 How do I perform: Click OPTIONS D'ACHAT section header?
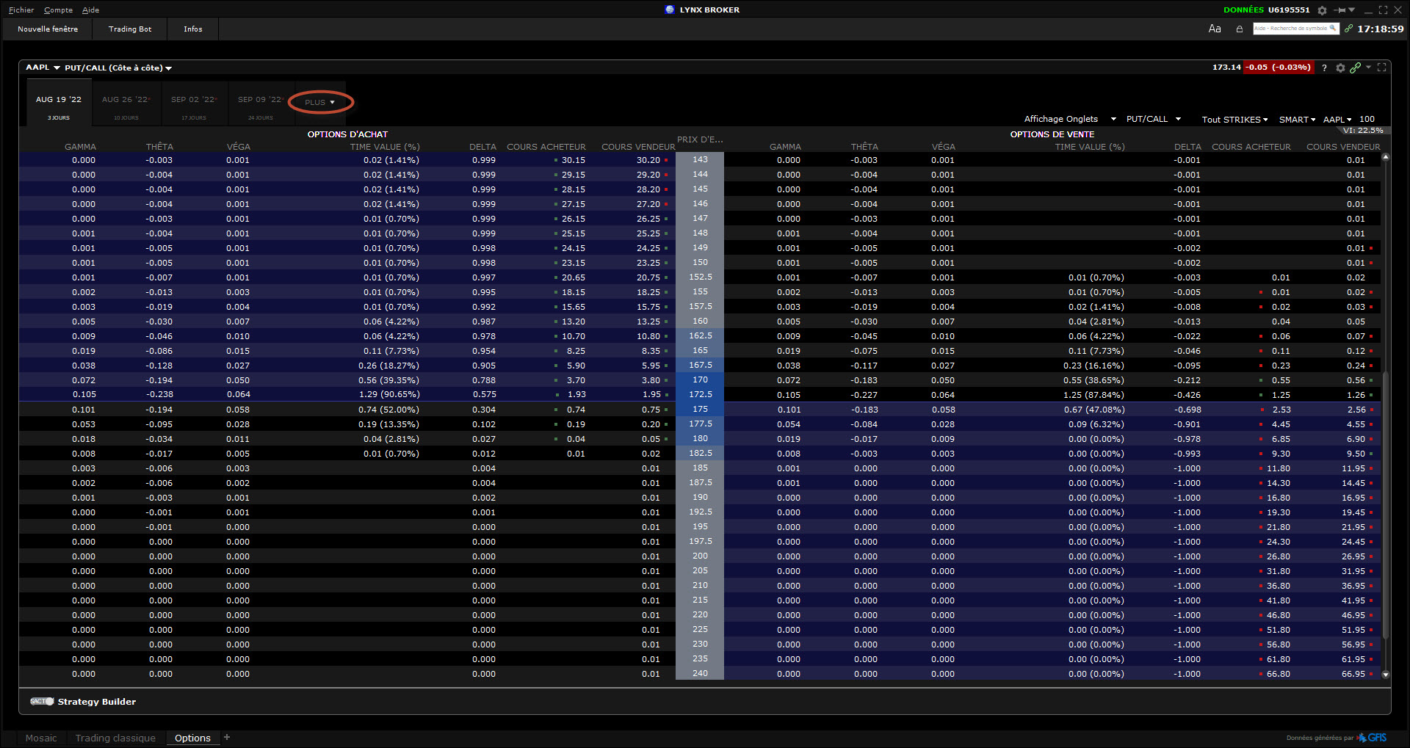347,134
